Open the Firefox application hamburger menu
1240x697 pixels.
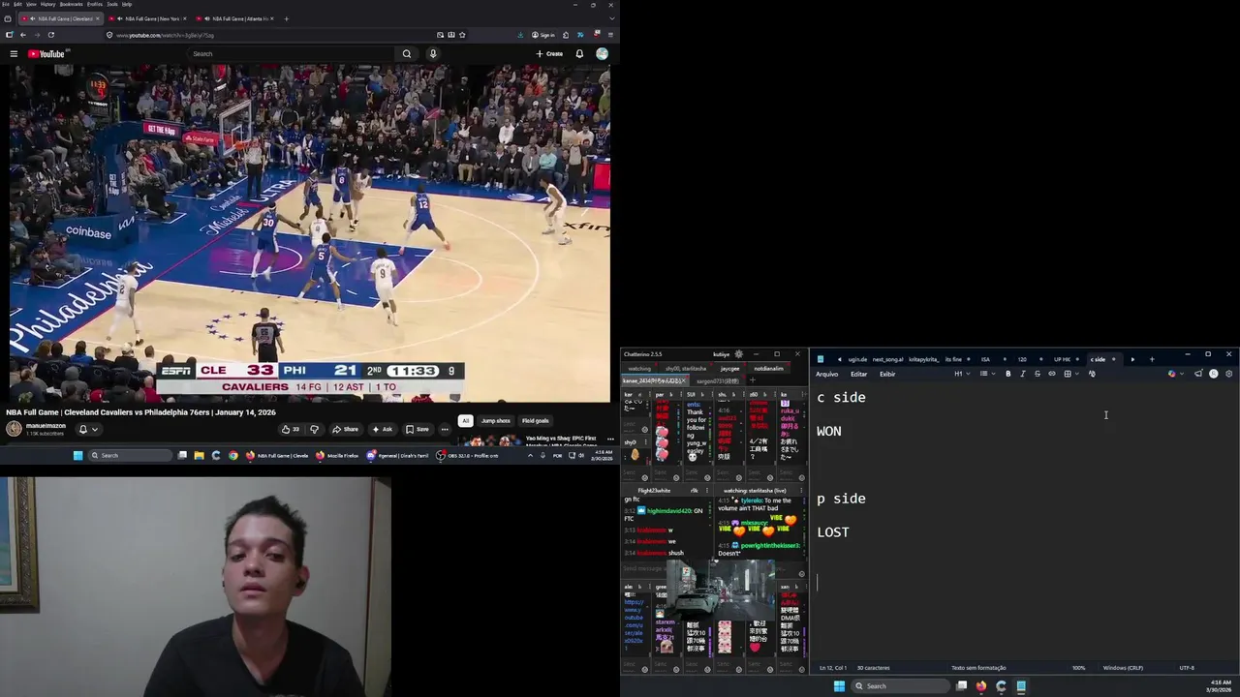pos(610,35)
